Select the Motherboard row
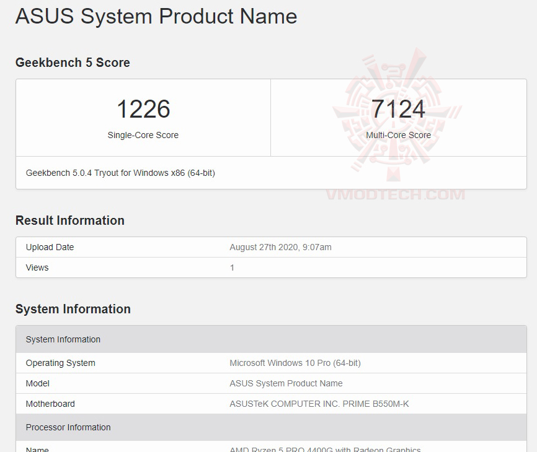Screen dimensions: 537x452 point(268,404)
